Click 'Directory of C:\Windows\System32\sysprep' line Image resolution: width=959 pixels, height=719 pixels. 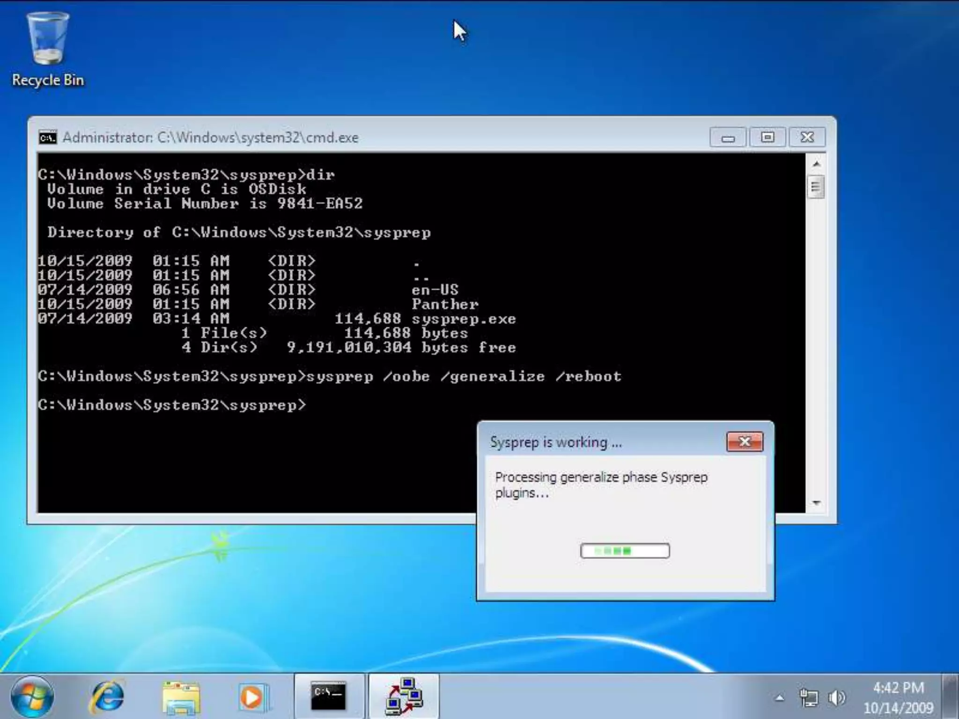[239, 232]
